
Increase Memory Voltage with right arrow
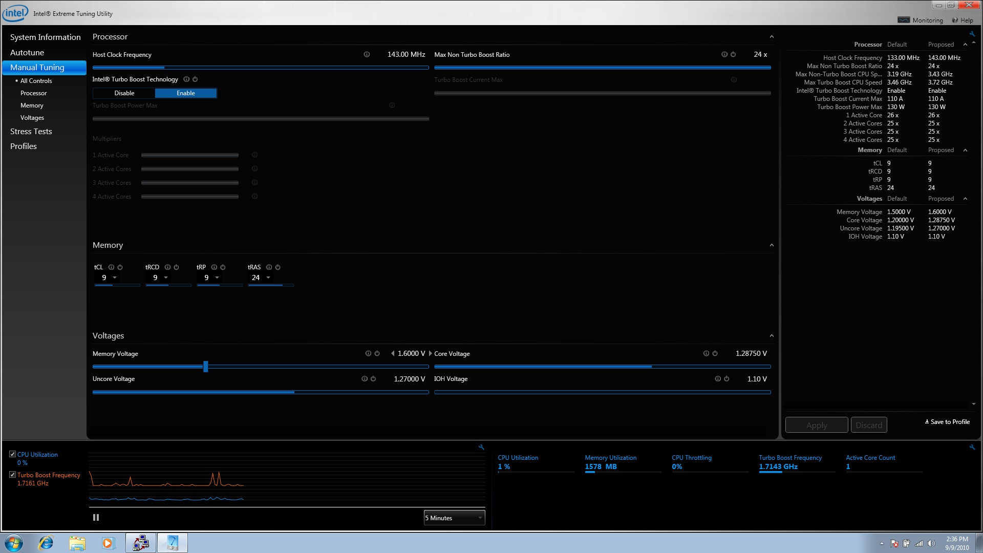[430, 353]
